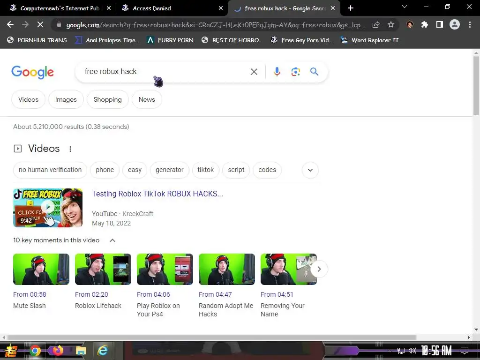480x360 pixels.
Task: Clear the search box text
Action: coord(254,72)
